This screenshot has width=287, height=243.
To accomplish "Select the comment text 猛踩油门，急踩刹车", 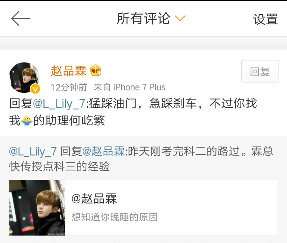I will tap(143, 104).
